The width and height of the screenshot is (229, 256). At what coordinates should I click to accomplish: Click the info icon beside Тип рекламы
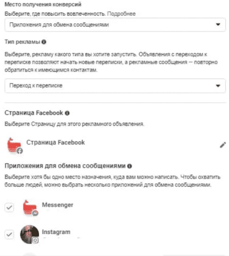pos(44,42)
